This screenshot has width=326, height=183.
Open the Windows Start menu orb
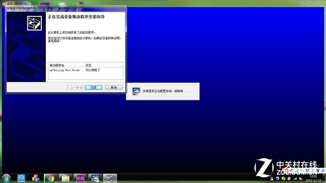[6, 178]
